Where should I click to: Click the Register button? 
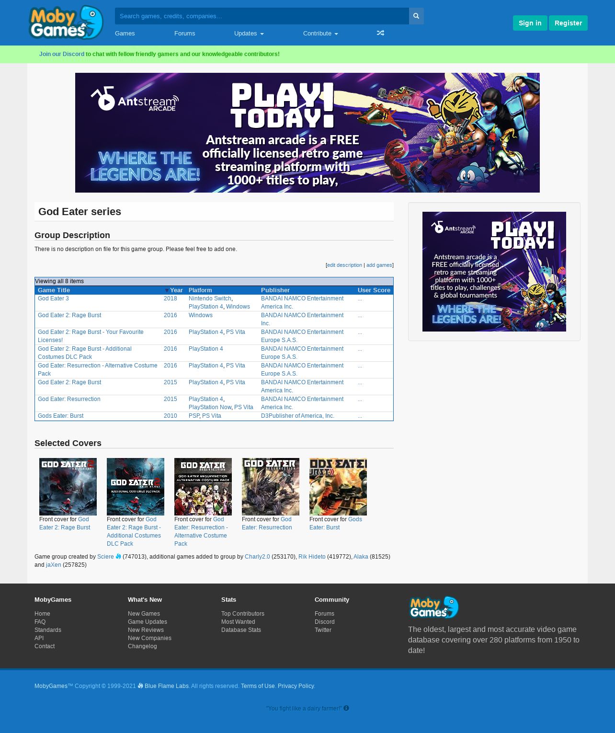tap(568, 23)
